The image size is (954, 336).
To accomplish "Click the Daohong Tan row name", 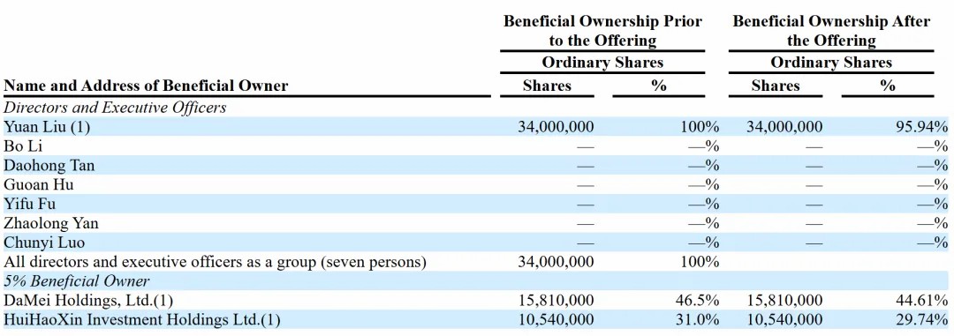I will point(49,165).
